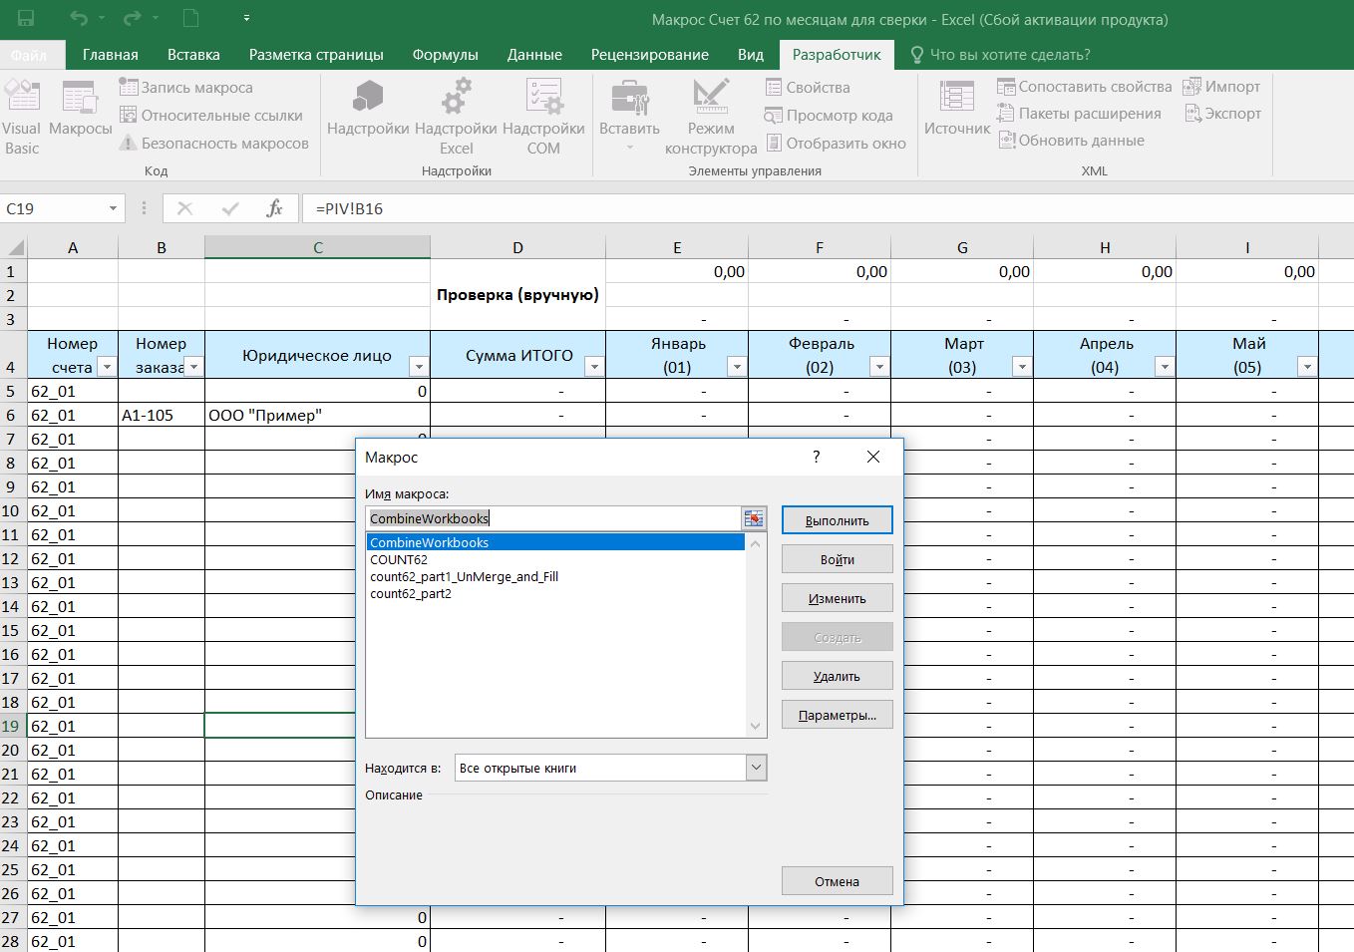Click the insert function fx icon
1354x952 pixels.
(274, 208)
